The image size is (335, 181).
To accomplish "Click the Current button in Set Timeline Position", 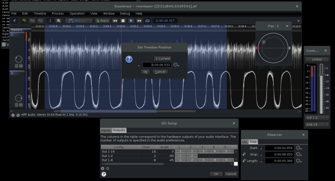I will pos(163,59).
